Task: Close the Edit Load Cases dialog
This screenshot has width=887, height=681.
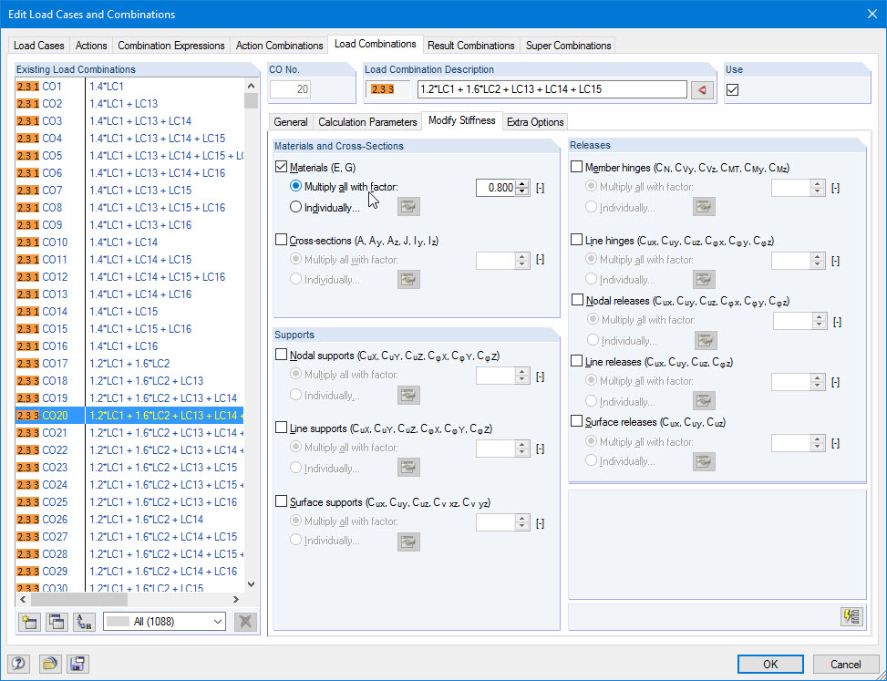Action: coord(872,15)
